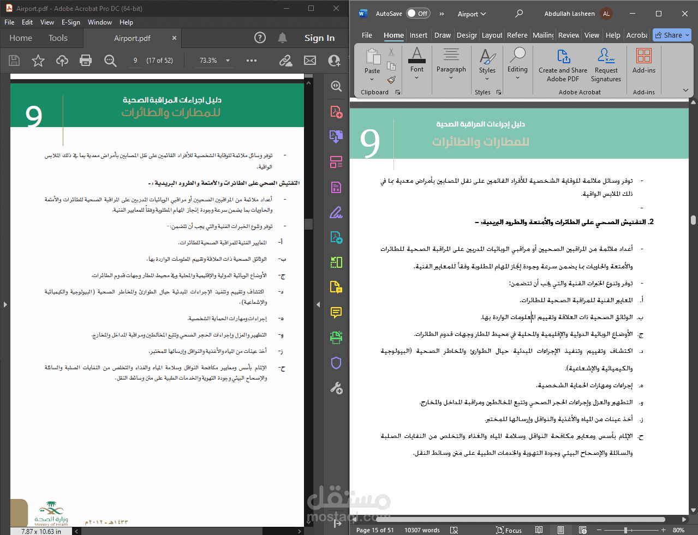Click Format Painter brush in Word
This screenshot has height=535, width=698.
click(x=391, y=80)
